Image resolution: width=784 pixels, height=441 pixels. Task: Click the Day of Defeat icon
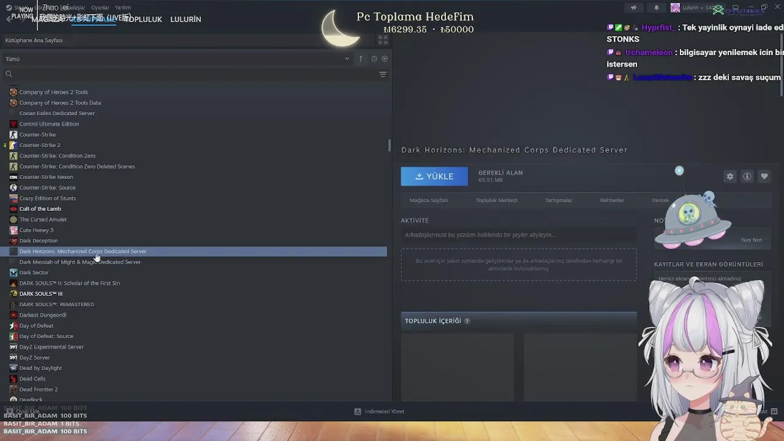tap(13, 326)
